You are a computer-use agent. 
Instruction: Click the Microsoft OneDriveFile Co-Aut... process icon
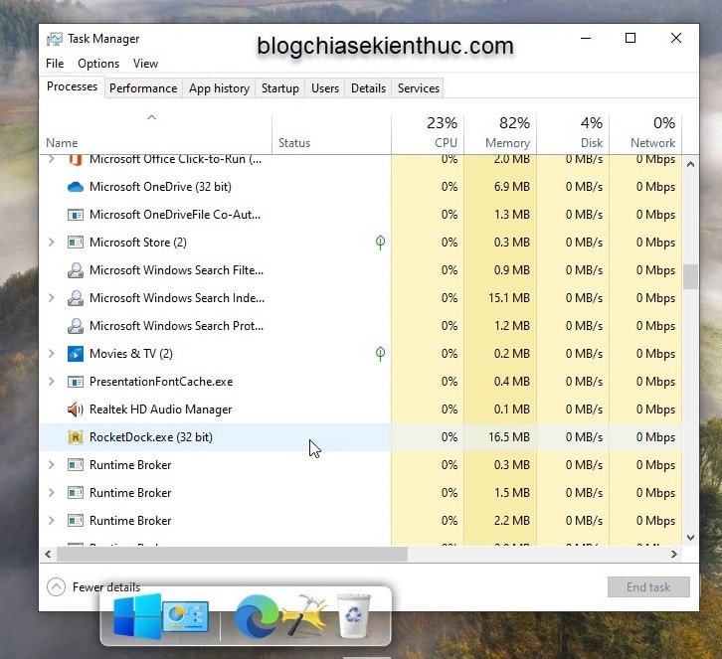[x=76, y=215]
